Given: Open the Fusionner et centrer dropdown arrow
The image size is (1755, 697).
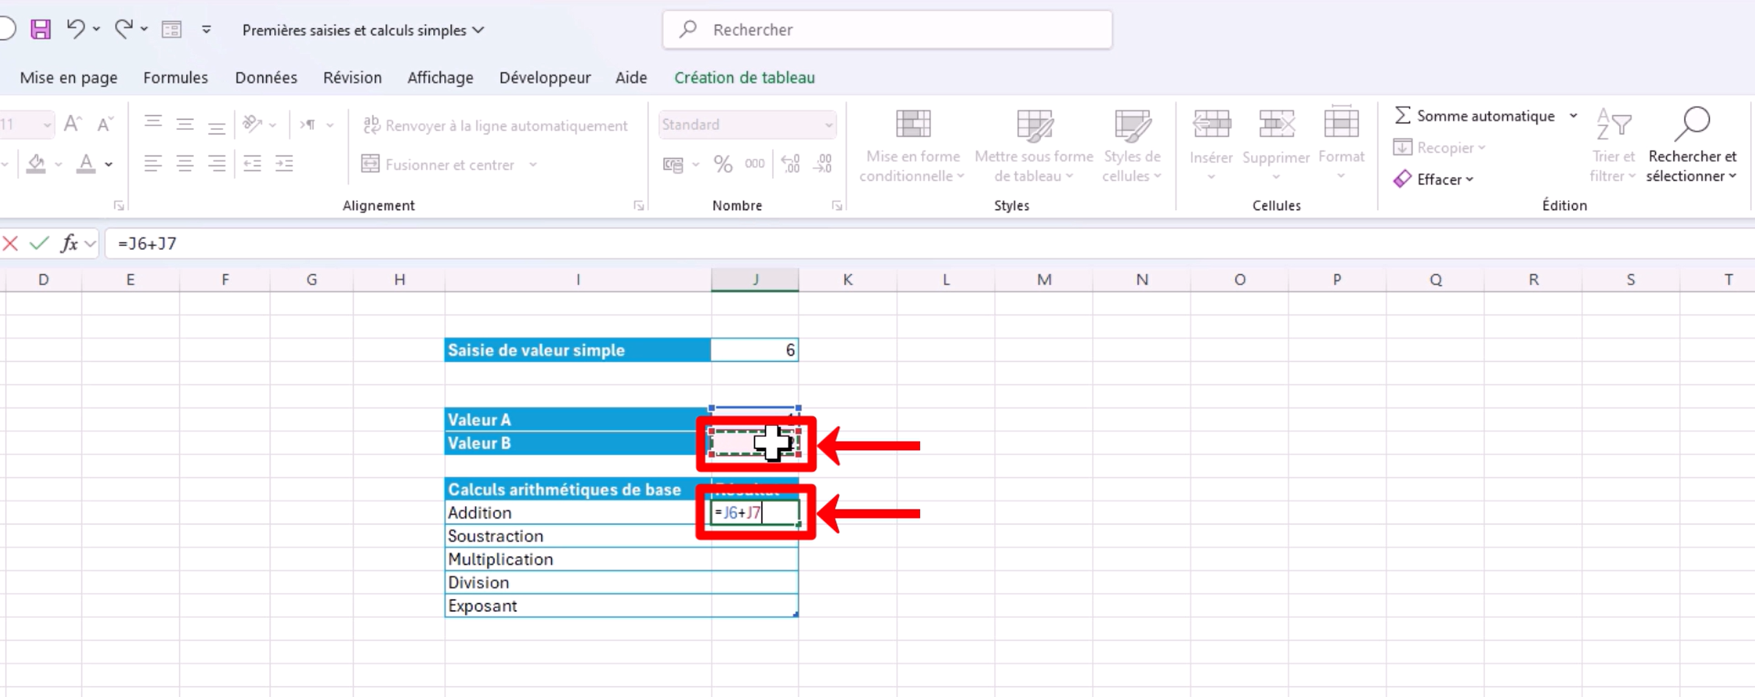Looking at the screenshot, I should pos(533,165).
